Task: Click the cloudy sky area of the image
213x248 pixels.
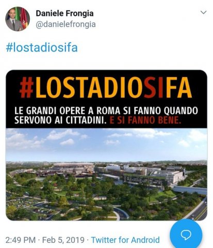Action: (106, 144)
